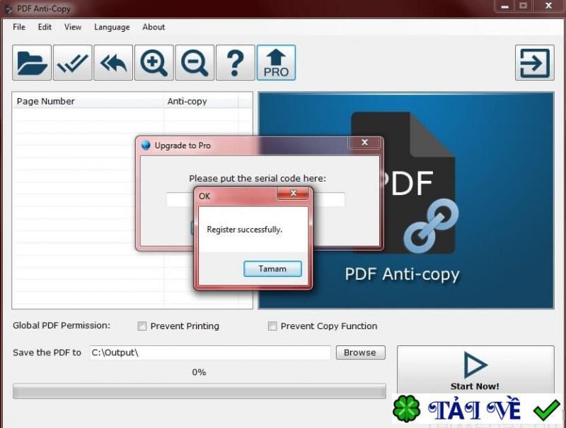Click the Tamam button in the OK dialog
The height and width of the screenshot is (428, 566).
tap(272, 269)
